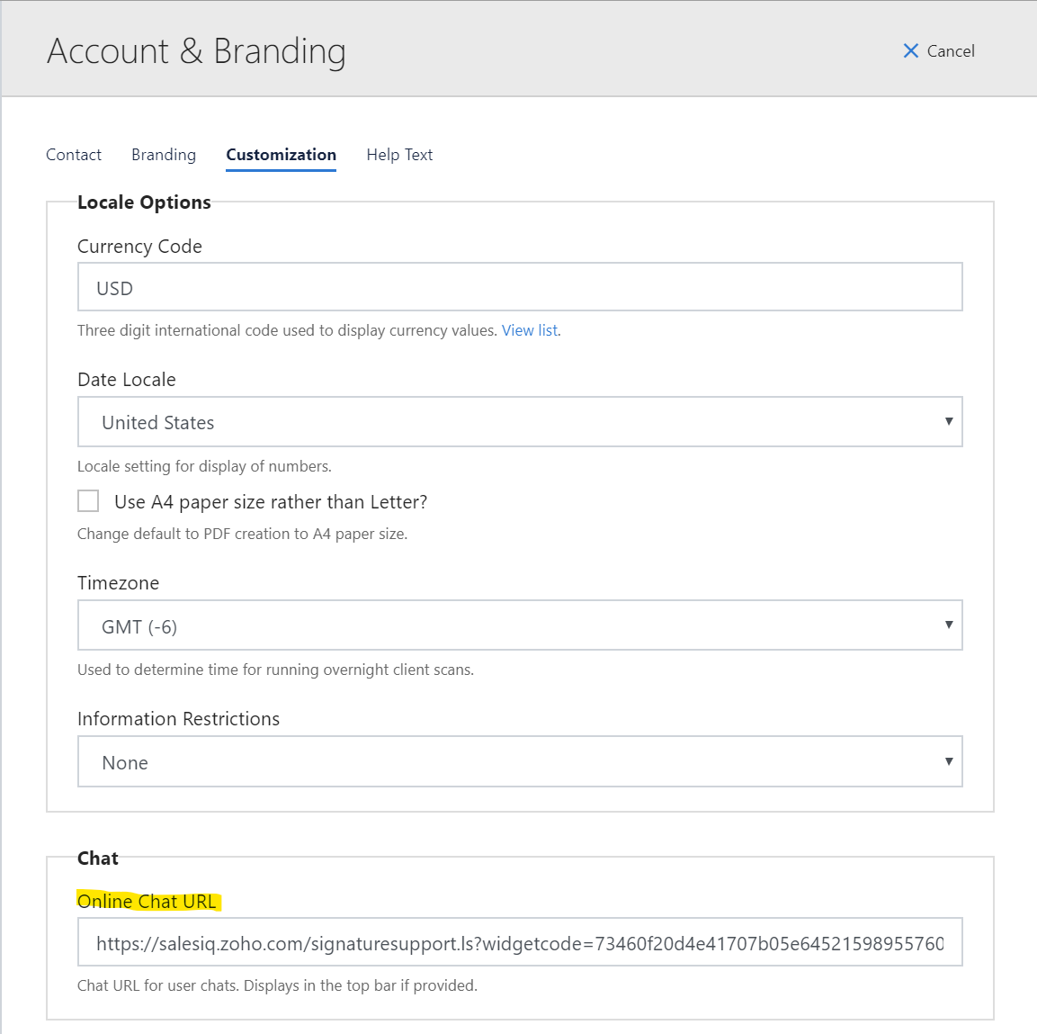
Task: Open the currency View list link
Action: click(529, 329)
